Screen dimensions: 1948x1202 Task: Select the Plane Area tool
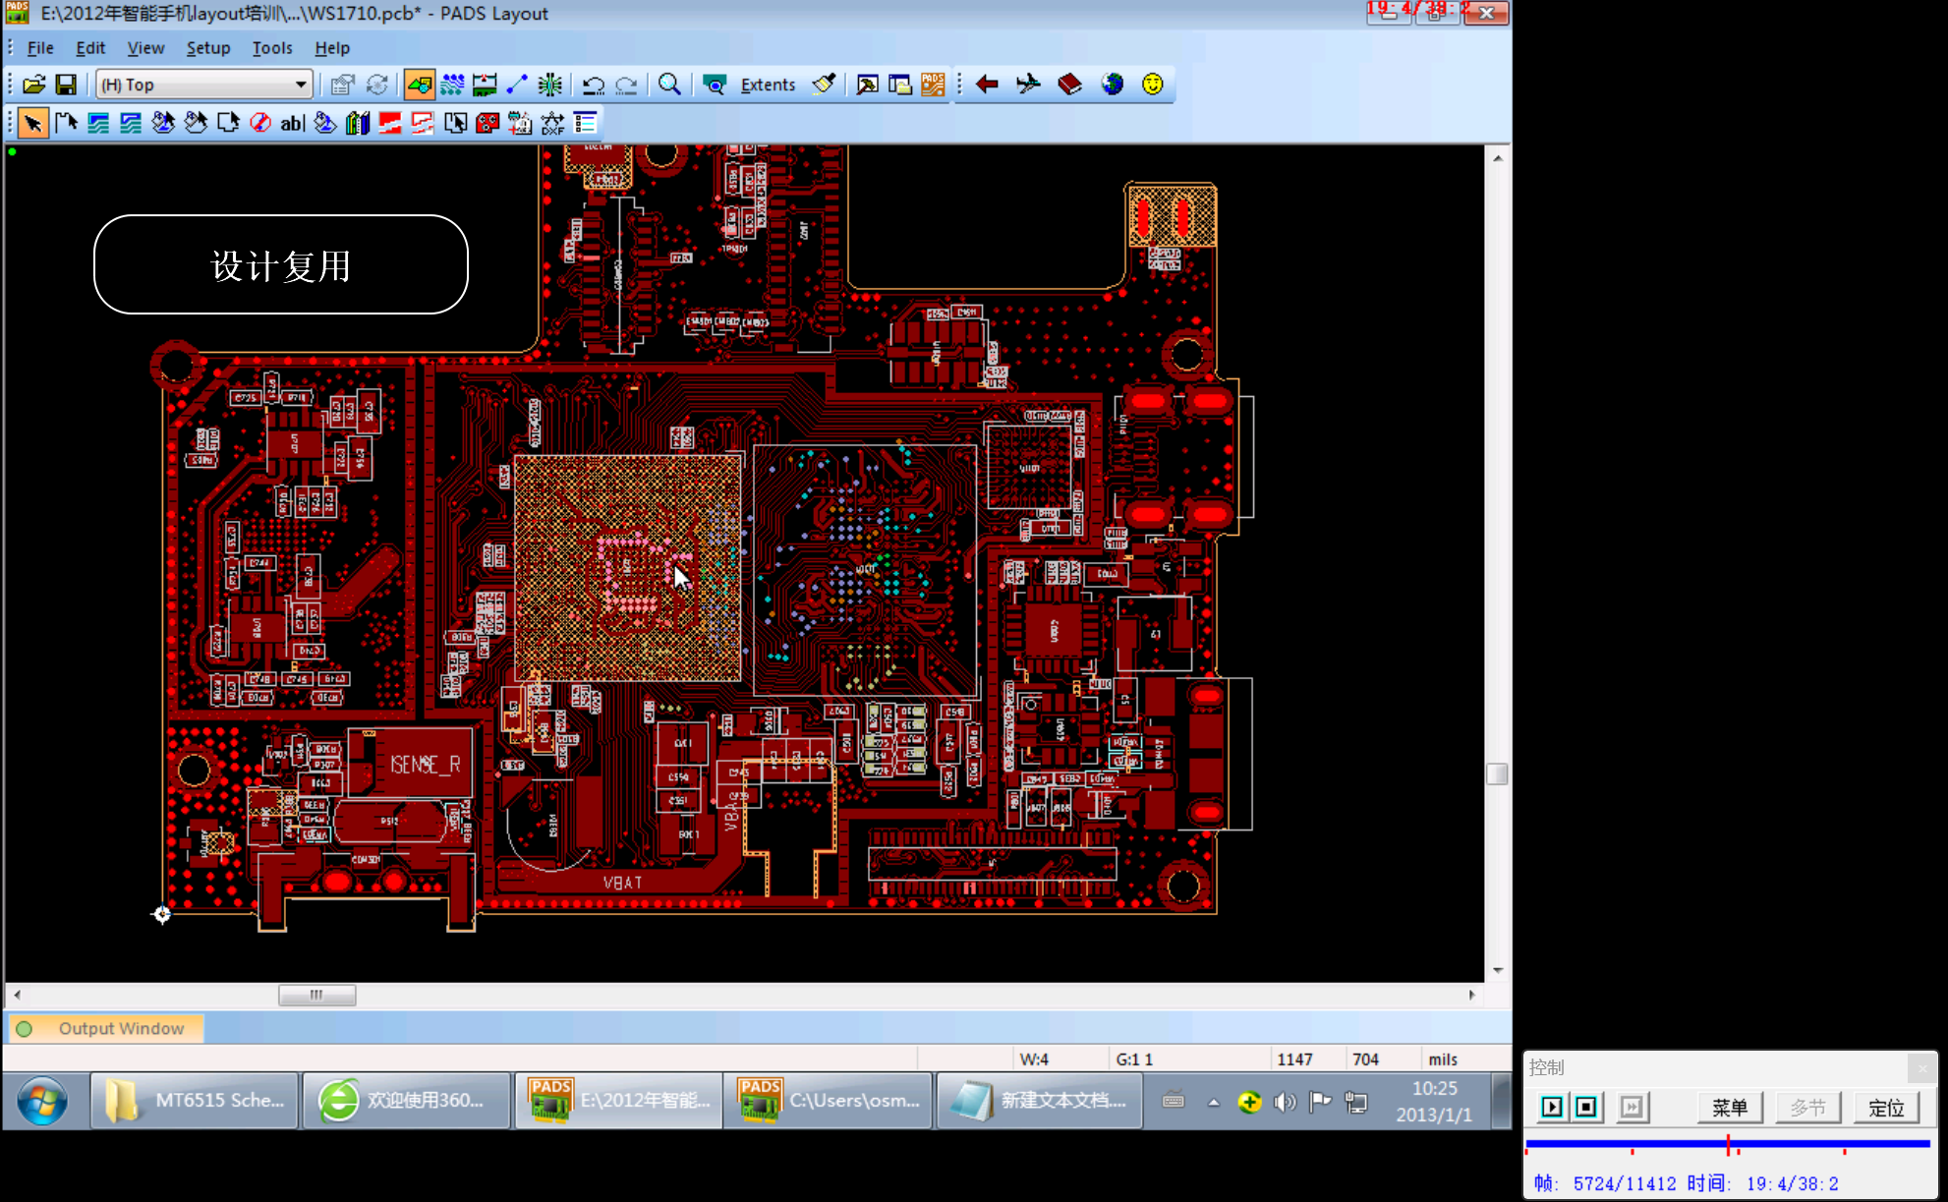[390, 123]
